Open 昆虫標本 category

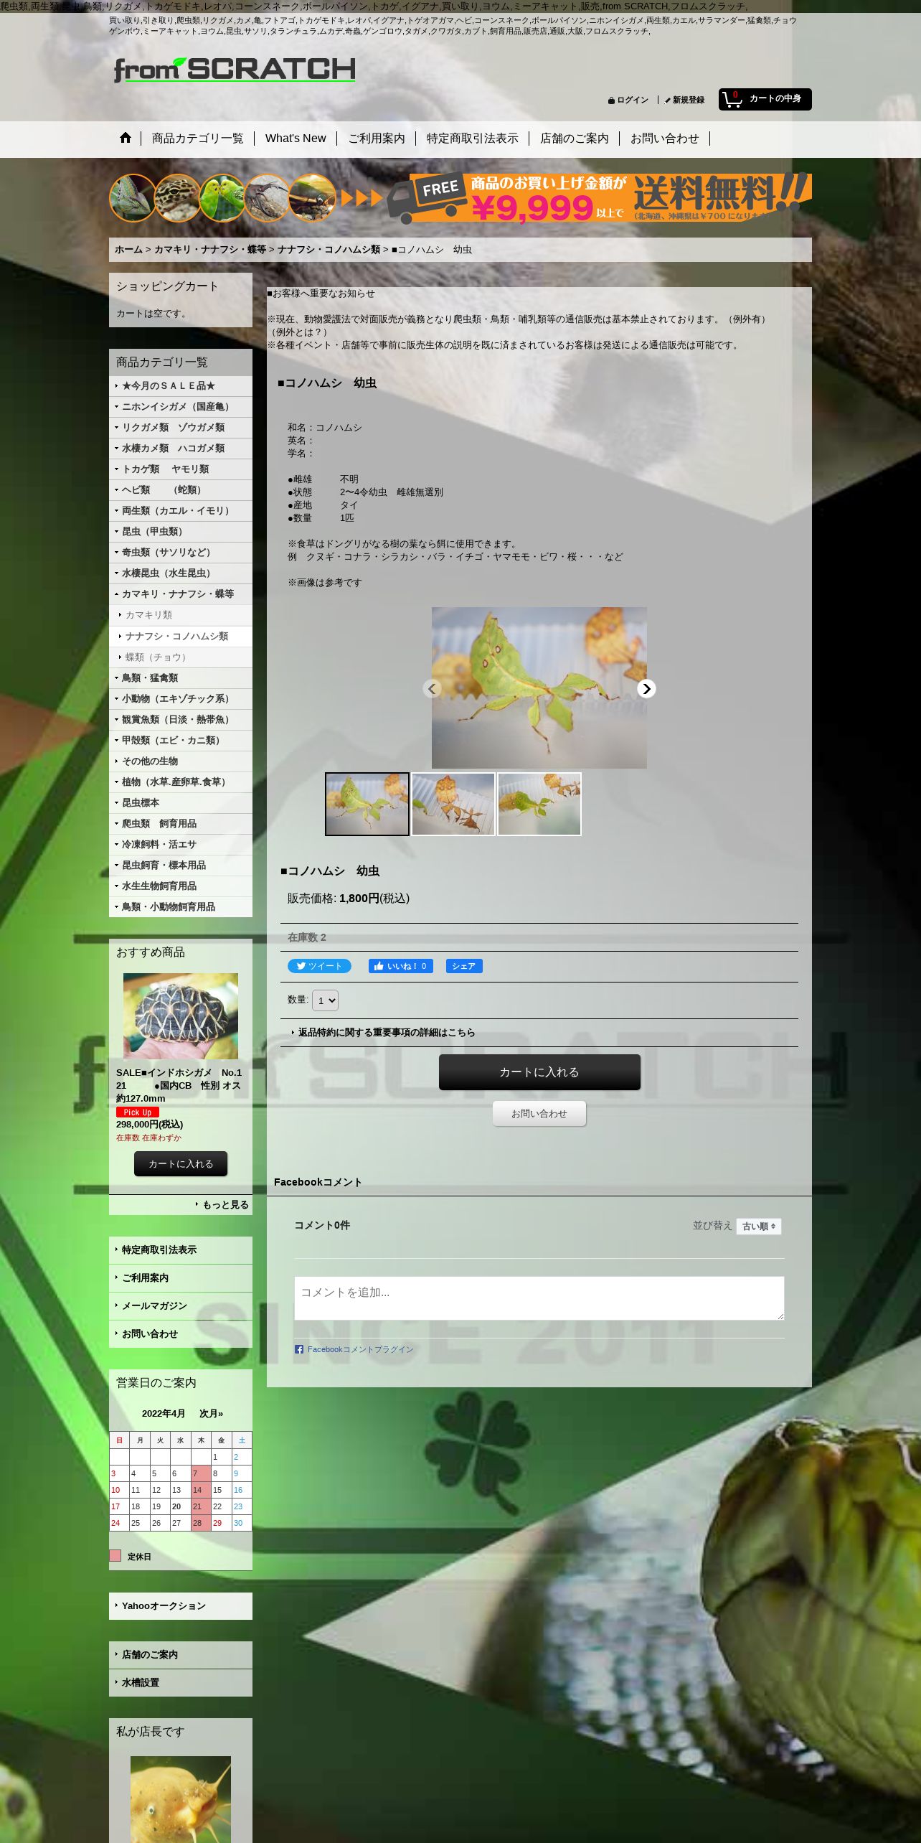[x=180, y=803]
